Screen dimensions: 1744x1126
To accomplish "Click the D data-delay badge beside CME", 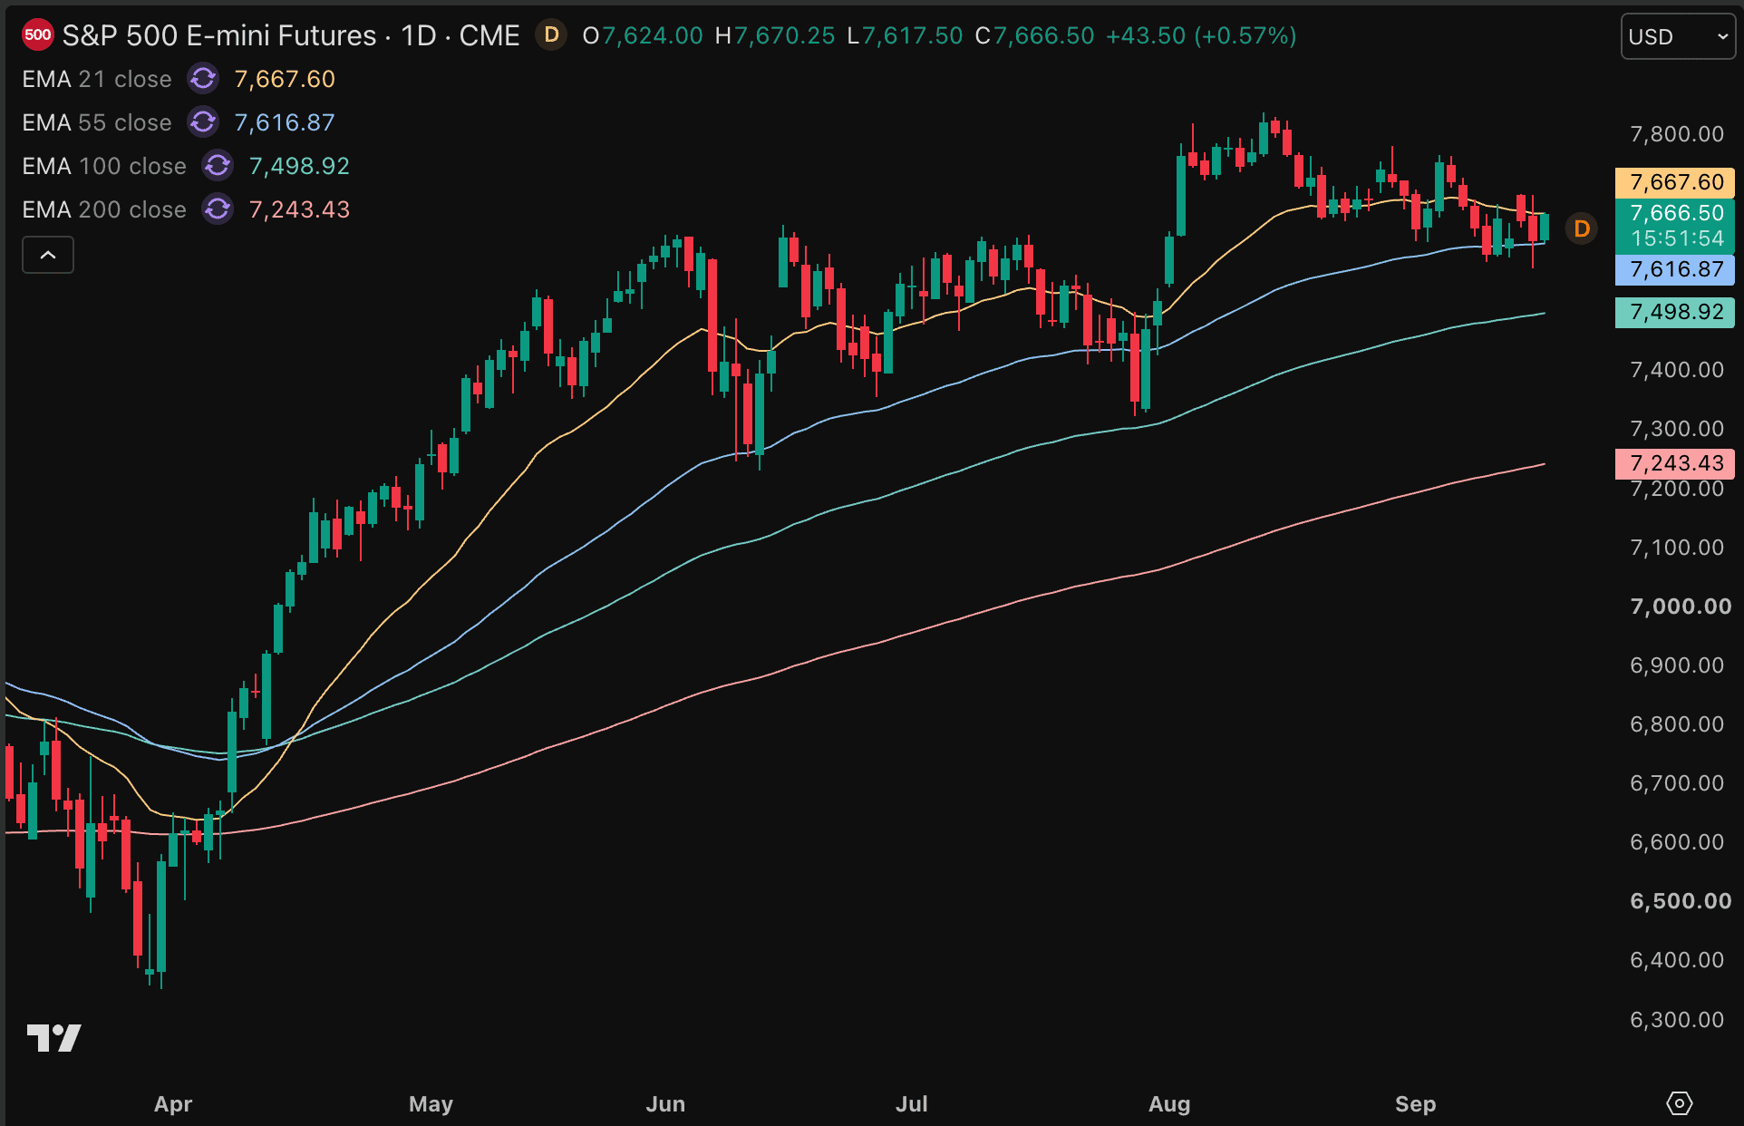I will (551, 35).
